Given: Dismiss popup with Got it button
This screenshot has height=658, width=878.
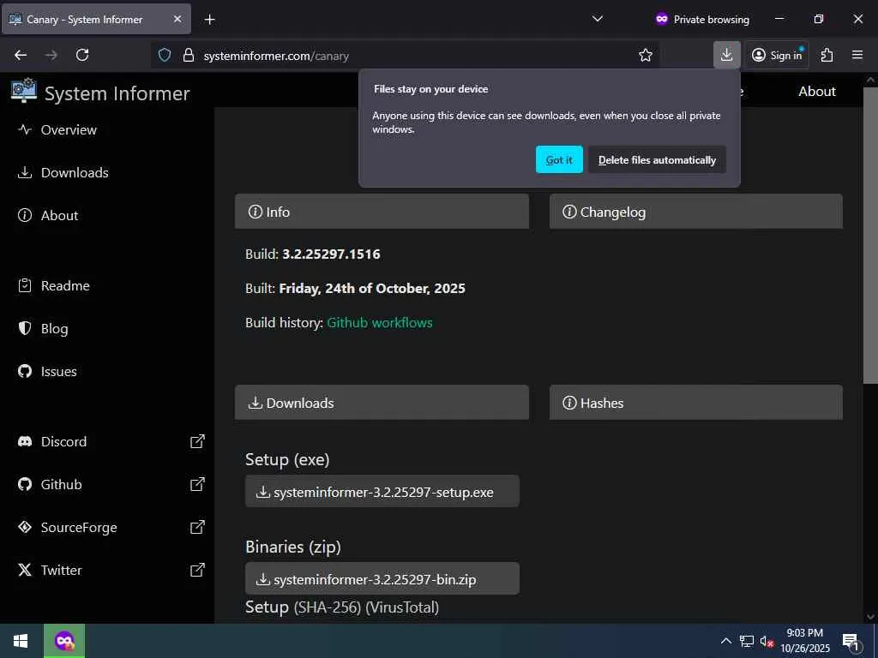Looking at the screenshot, I should point(559,159).
